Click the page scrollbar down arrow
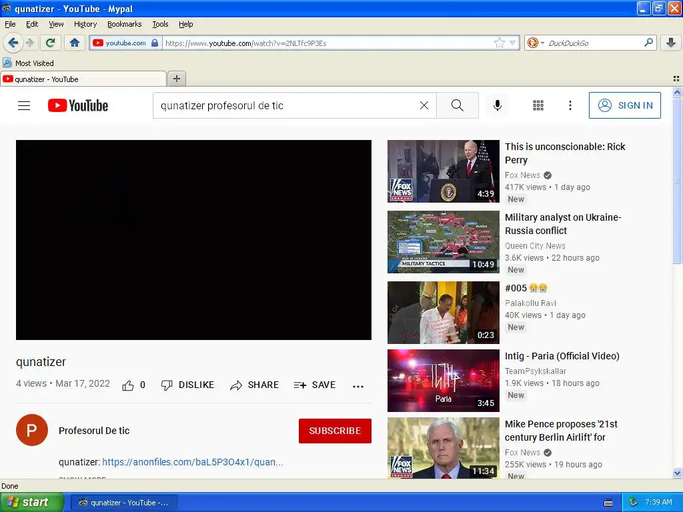 [677, 473]
